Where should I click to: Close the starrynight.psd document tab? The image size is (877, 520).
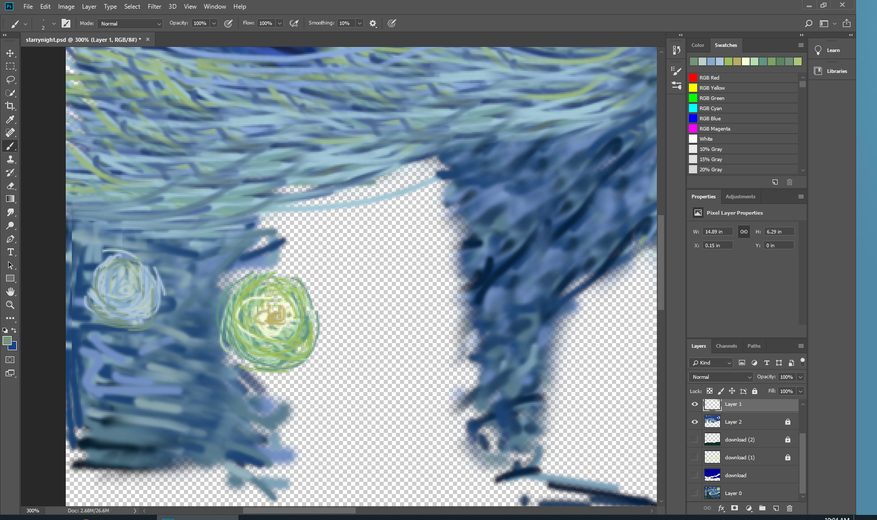tap(148, 39)
